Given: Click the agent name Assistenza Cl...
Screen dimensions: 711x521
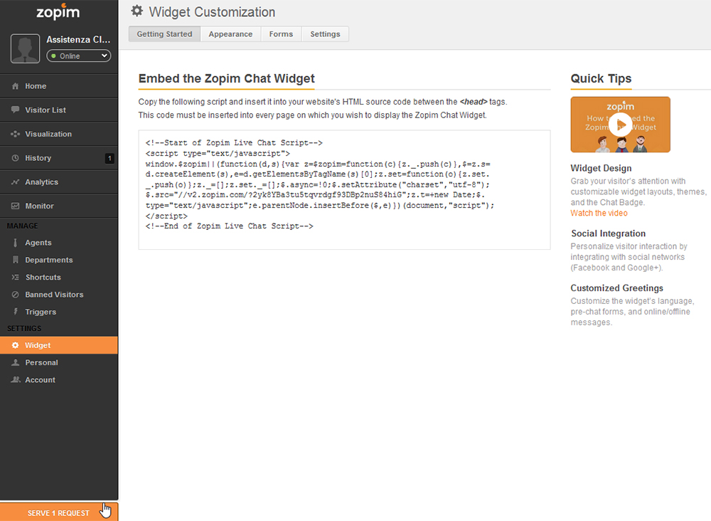Looking at the screenshot, I should (78, 39).
